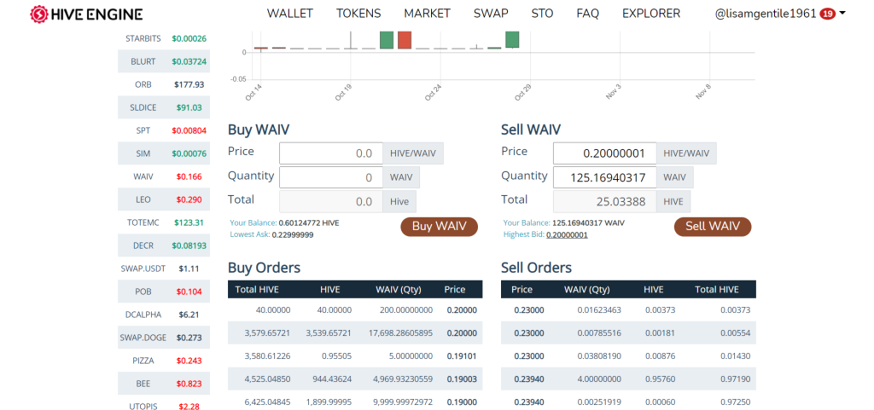Select the POB token row
The height and width of the screenshot is (410, 874).
click(164, 292)
